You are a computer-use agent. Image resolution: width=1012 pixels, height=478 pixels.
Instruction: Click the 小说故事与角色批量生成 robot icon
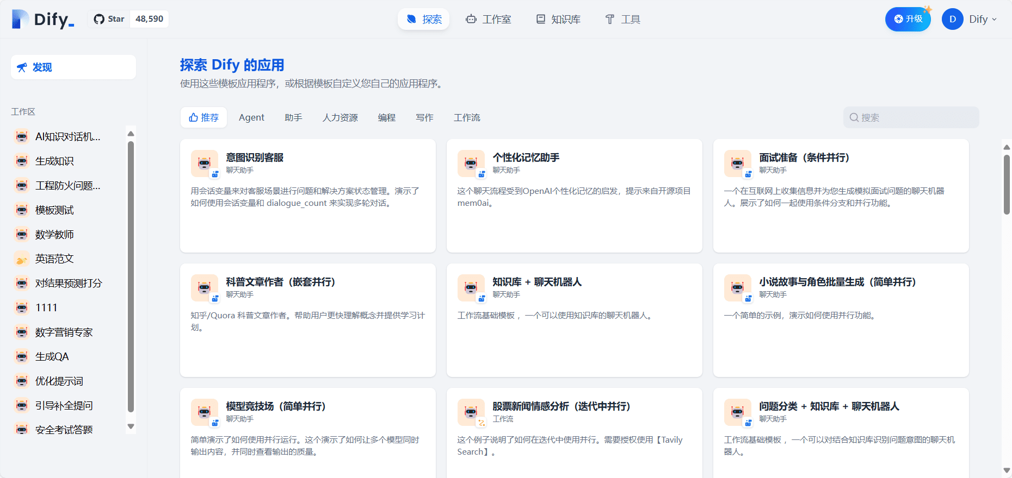pos(738,288)
